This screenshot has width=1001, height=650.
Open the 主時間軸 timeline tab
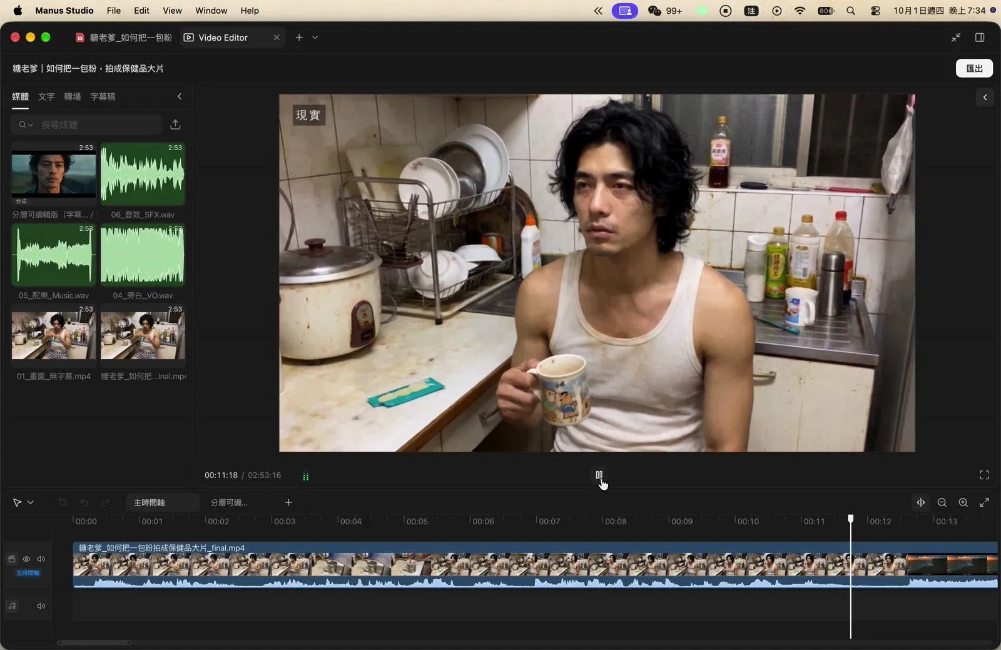point(162,502)
